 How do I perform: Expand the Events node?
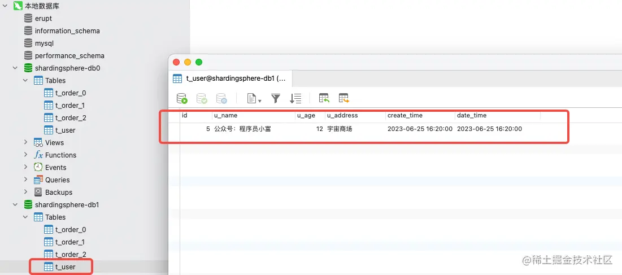25,167
